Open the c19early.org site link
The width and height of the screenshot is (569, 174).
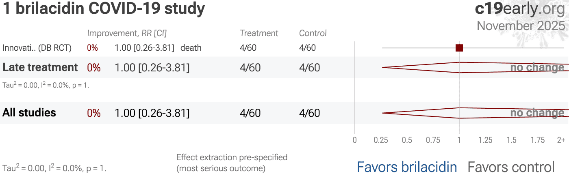[x=520, y=9]
